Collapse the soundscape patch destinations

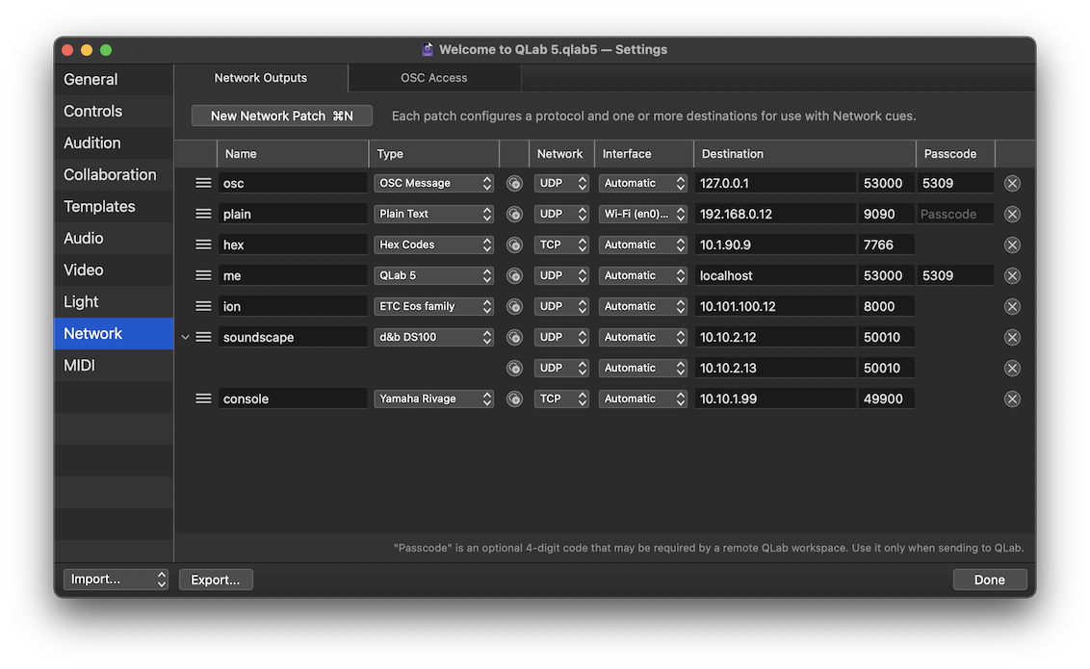(x=185, y=336)
